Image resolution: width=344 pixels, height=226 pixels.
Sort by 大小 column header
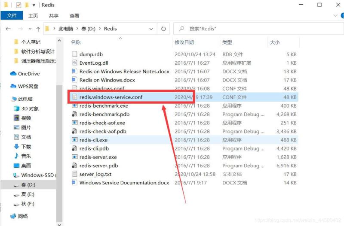(275, 42)
